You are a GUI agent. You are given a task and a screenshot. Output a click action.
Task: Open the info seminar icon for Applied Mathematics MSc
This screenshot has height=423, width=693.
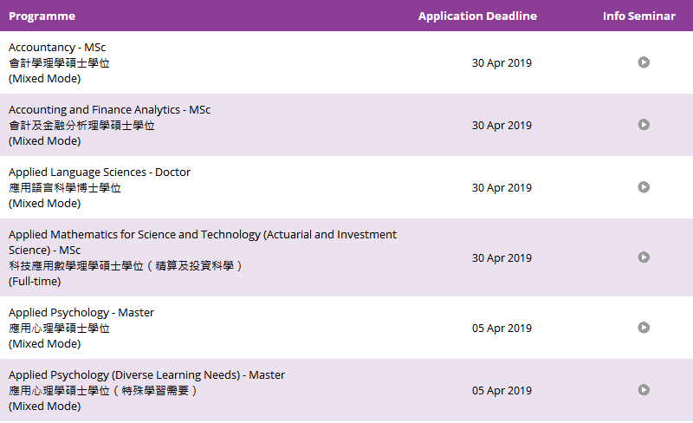(644, 257)
